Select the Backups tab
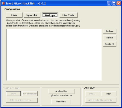Image resolution: width=122 pixels, height=108 pixels. [50, 15]
